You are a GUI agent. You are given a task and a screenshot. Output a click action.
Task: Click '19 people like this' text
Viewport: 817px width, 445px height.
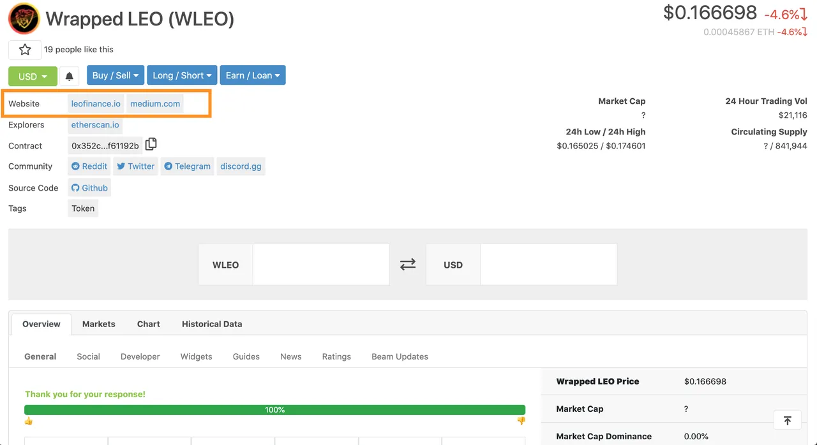click(x=79, y=50)
